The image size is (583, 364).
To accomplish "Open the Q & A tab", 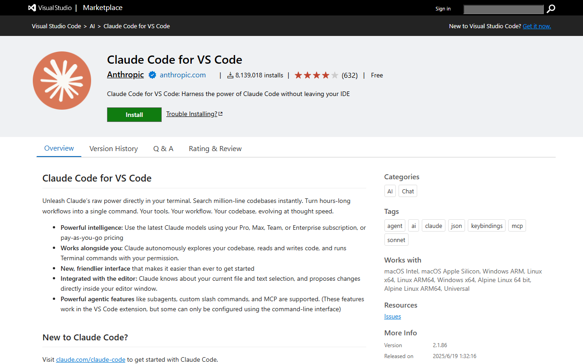I will point(163,148).
